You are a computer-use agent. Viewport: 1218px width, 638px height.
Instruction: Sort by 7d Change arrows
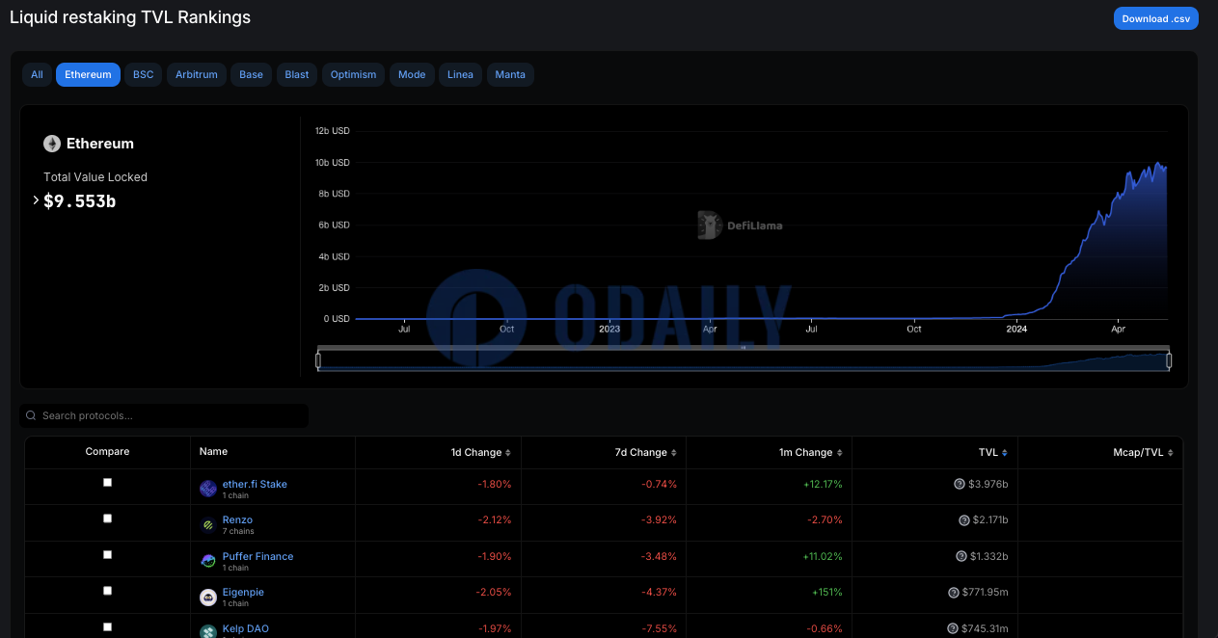point(673,453)
